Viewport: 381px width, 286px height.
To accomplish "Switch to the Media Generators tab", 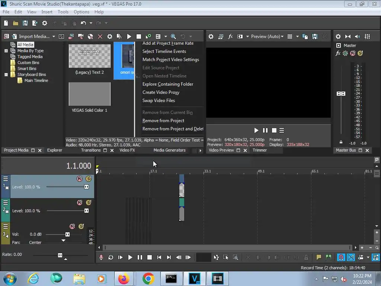I will point(170,150).
